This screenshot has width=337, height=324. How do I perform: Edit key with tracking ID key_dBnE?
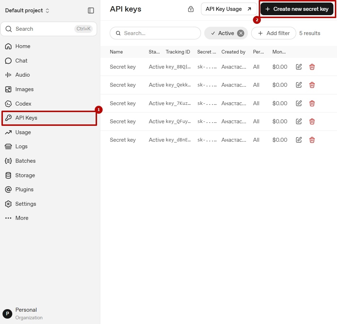tap(299, 140)
